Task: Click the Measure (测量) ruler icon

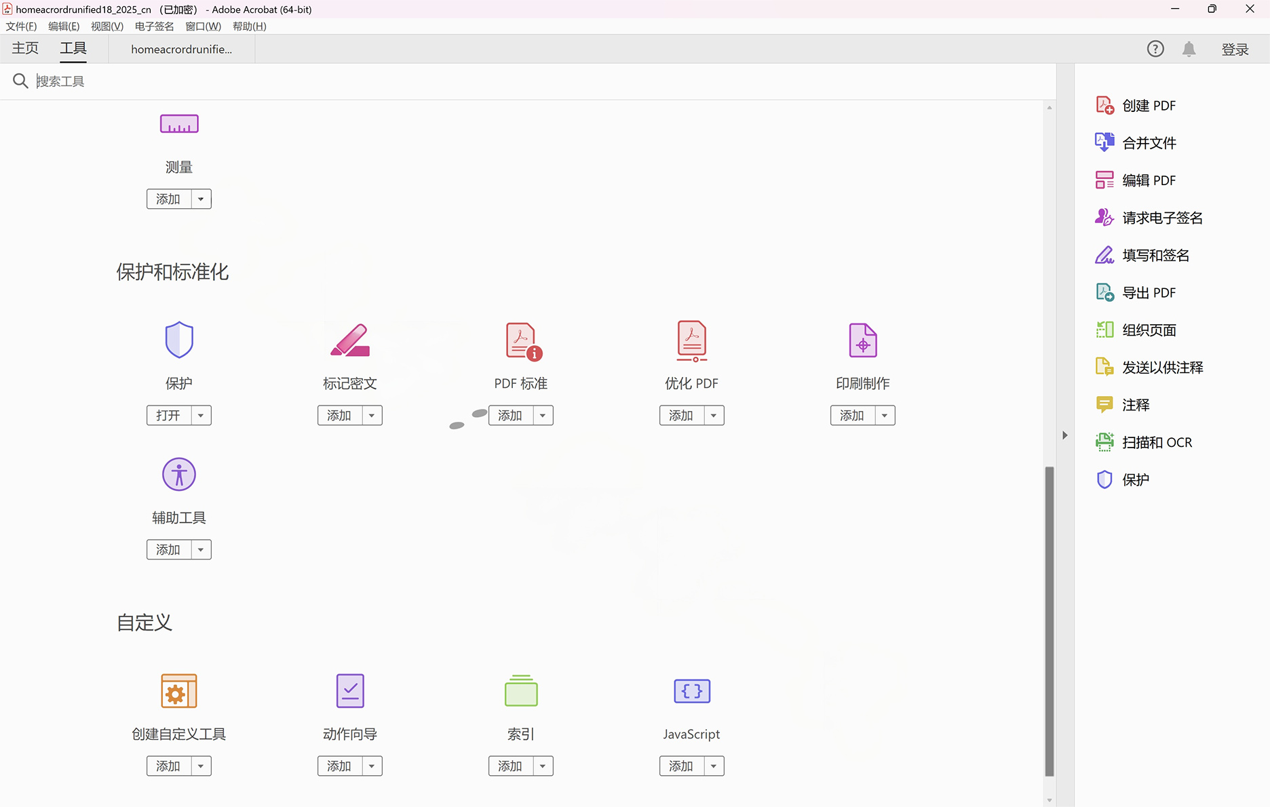Action: point(179,124)
